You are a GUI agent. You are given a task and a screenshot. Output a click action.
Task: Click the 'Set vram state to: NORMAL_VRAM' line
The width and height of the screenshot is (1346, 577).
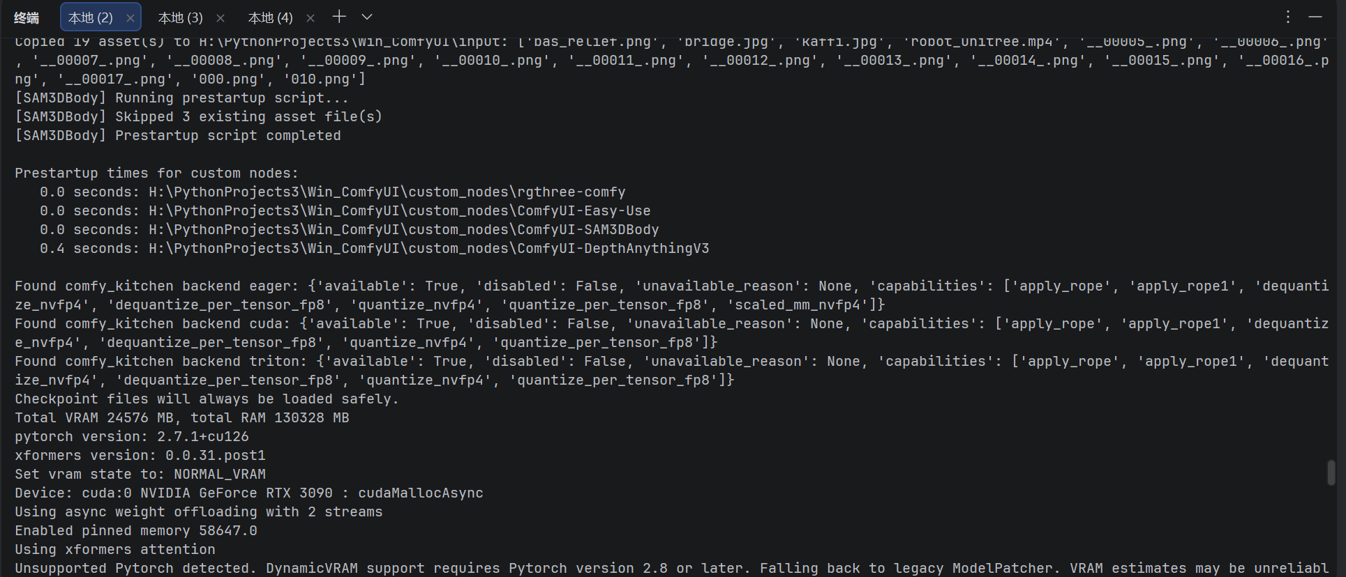[x=140, y=475]
